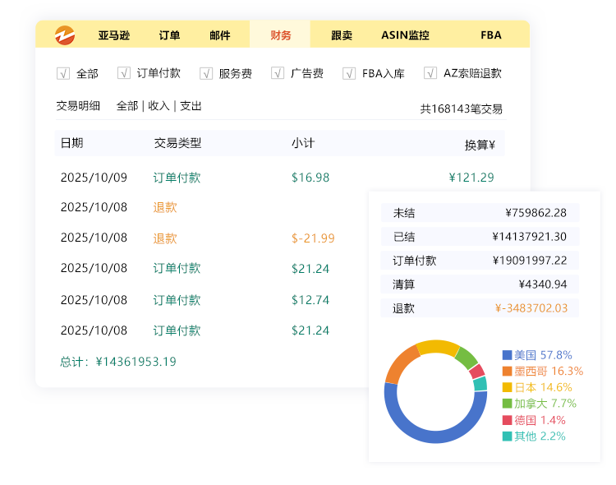
Task: Toggle the 全部 checkbox
Action: click(63, 73)
